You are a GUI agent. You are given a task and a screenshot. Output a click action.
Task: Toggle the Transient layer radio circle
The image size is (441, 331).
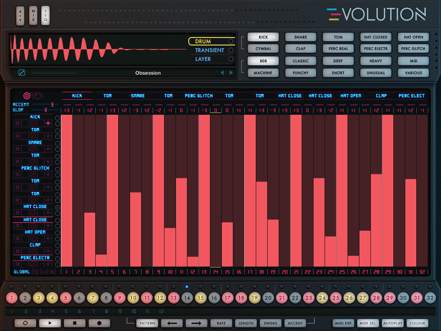231,50
